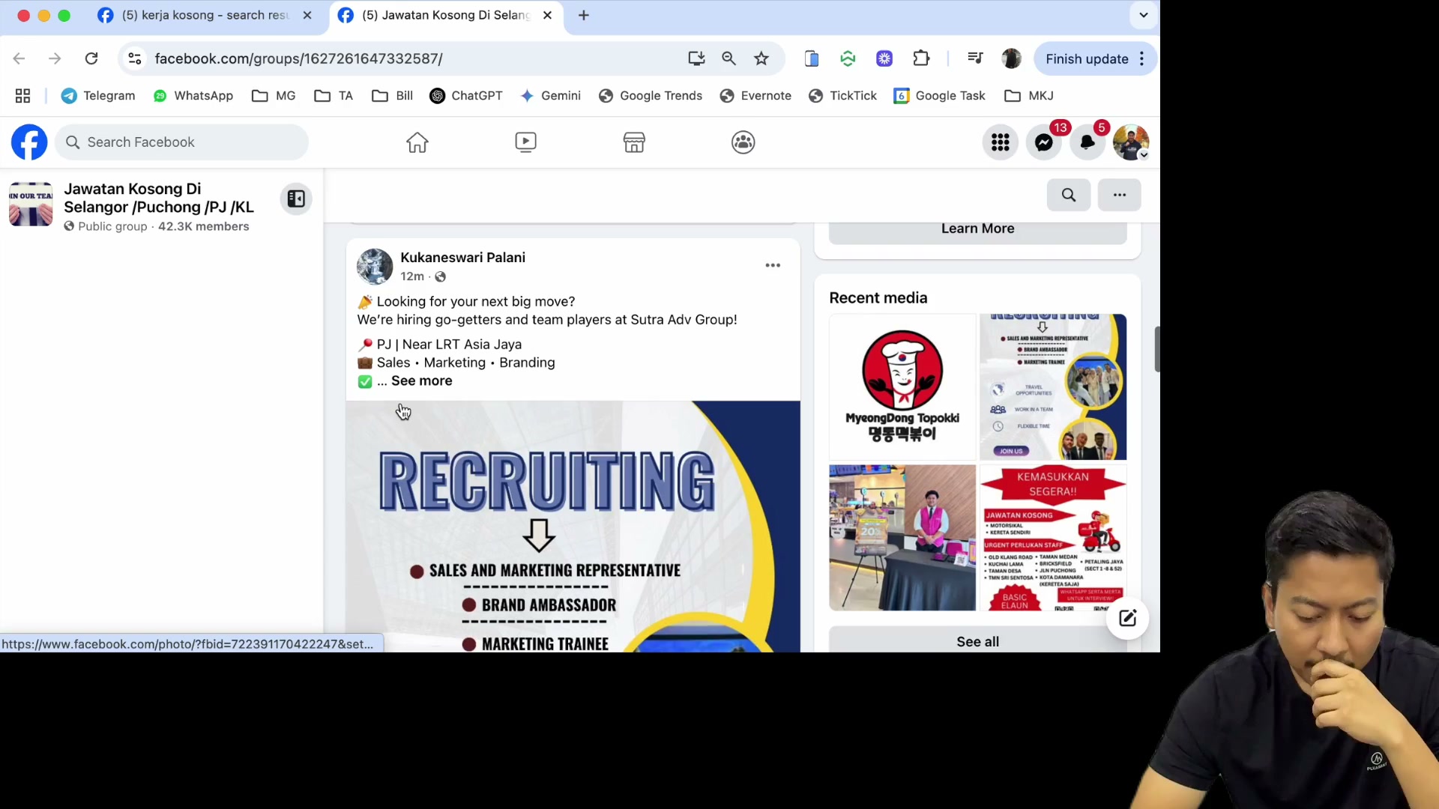
Task: Open WhatsApp bookmark
Action: (x=193, y=96)
